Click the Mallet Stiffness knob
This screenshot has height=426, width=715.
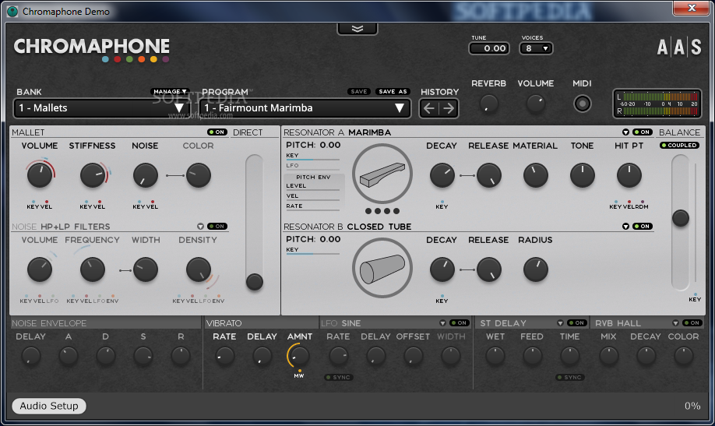pos(93,175)
